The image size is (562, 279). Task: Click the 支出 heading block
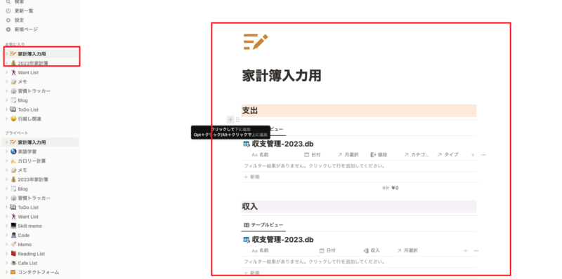click(x=359, y=111)
